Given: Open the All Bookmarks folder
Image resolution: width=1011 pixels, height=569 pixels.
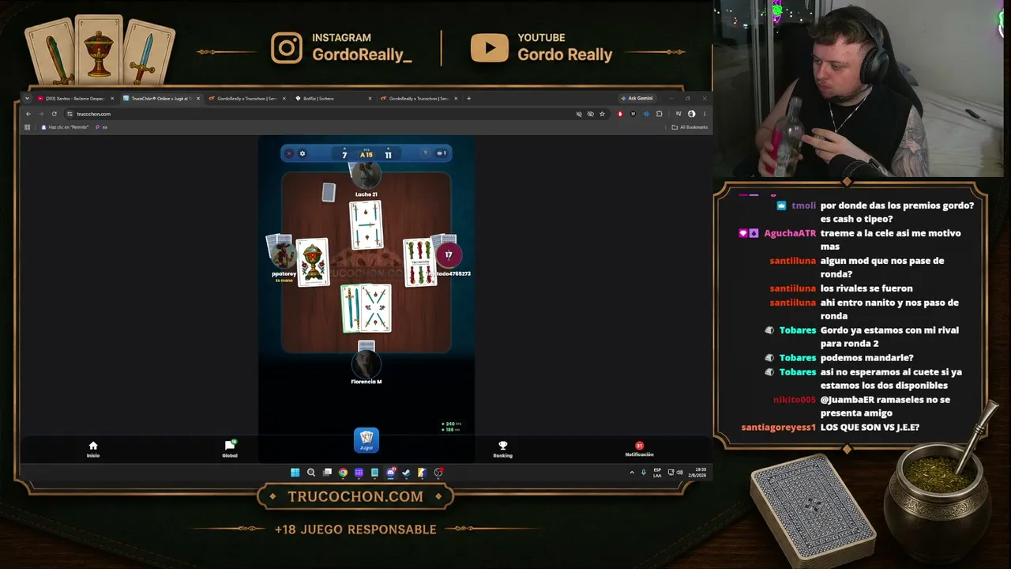Looking at the screenshot, I should point(690,127).
